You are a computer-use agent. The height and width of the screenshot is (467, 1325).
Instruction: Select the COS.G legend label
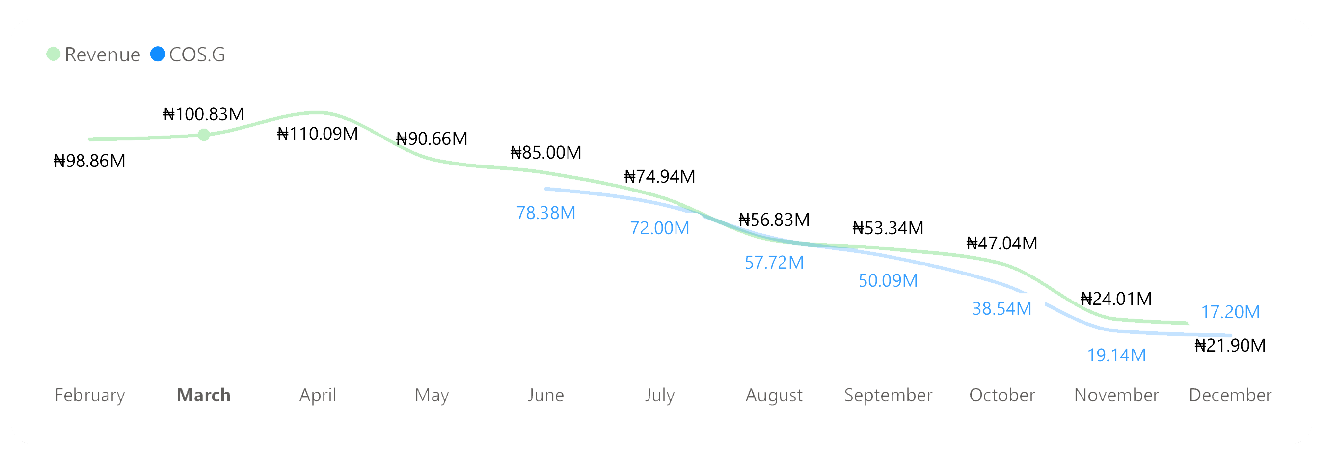197,55
